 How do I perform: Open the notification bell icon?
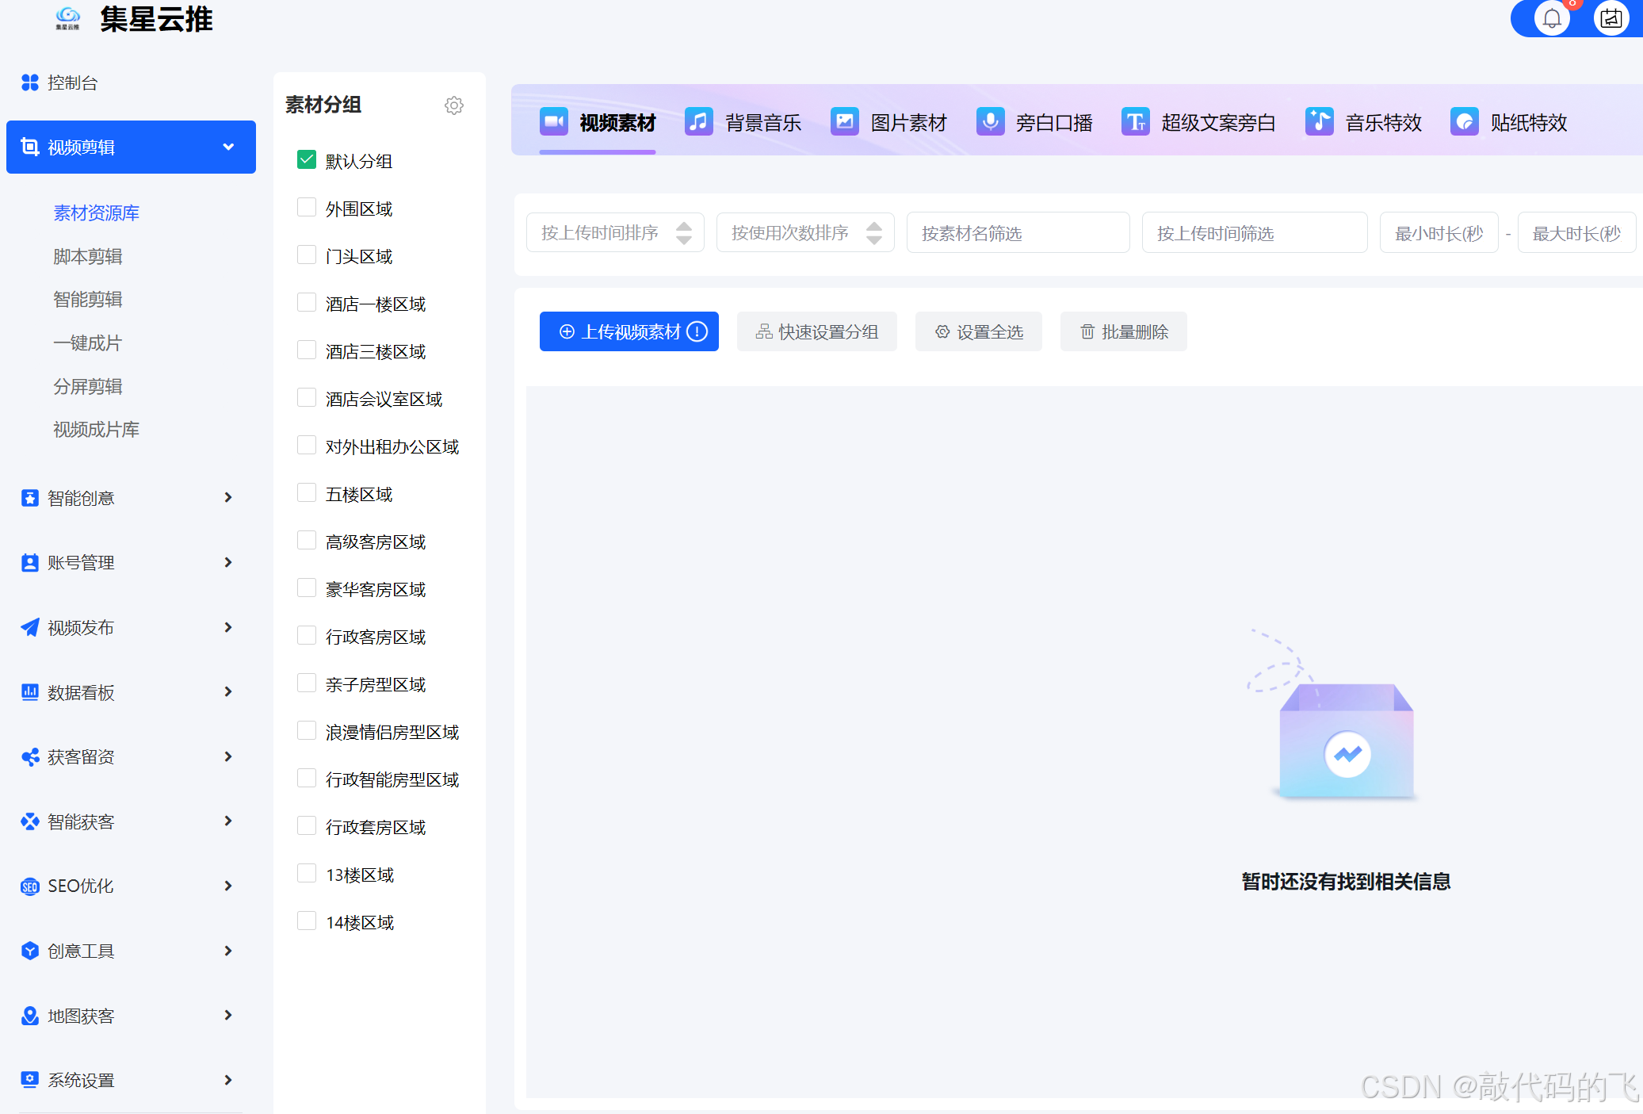click(x=1552, y=19)
